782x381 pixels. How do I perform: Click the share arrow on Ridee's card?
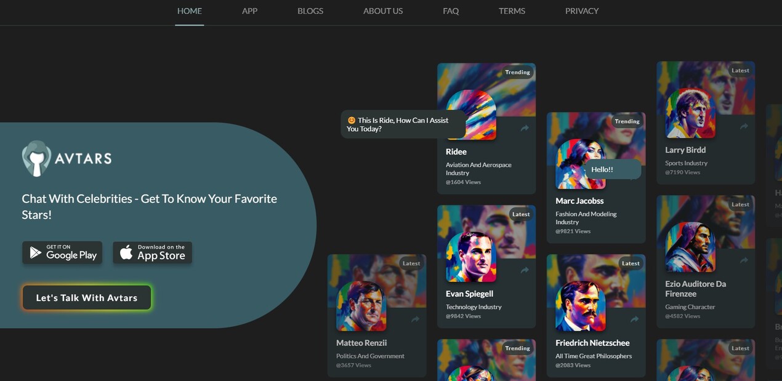tap(524, 129)
